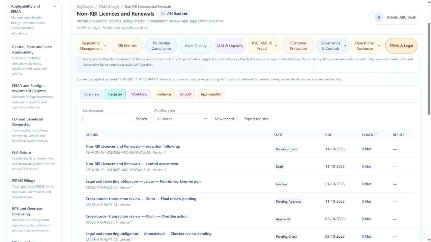Open the Customer Protection module

[298, 46]
